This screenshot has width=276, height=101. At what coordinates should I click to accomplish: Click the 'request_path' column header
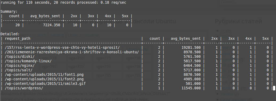(17, 39)
